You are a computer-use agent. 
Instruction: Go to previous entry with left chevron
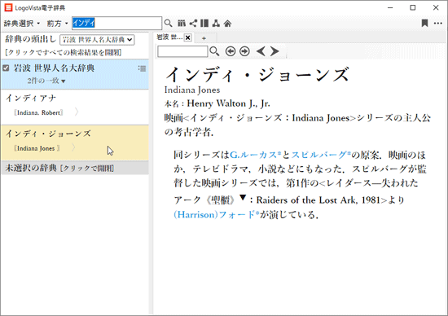point(261,51)
